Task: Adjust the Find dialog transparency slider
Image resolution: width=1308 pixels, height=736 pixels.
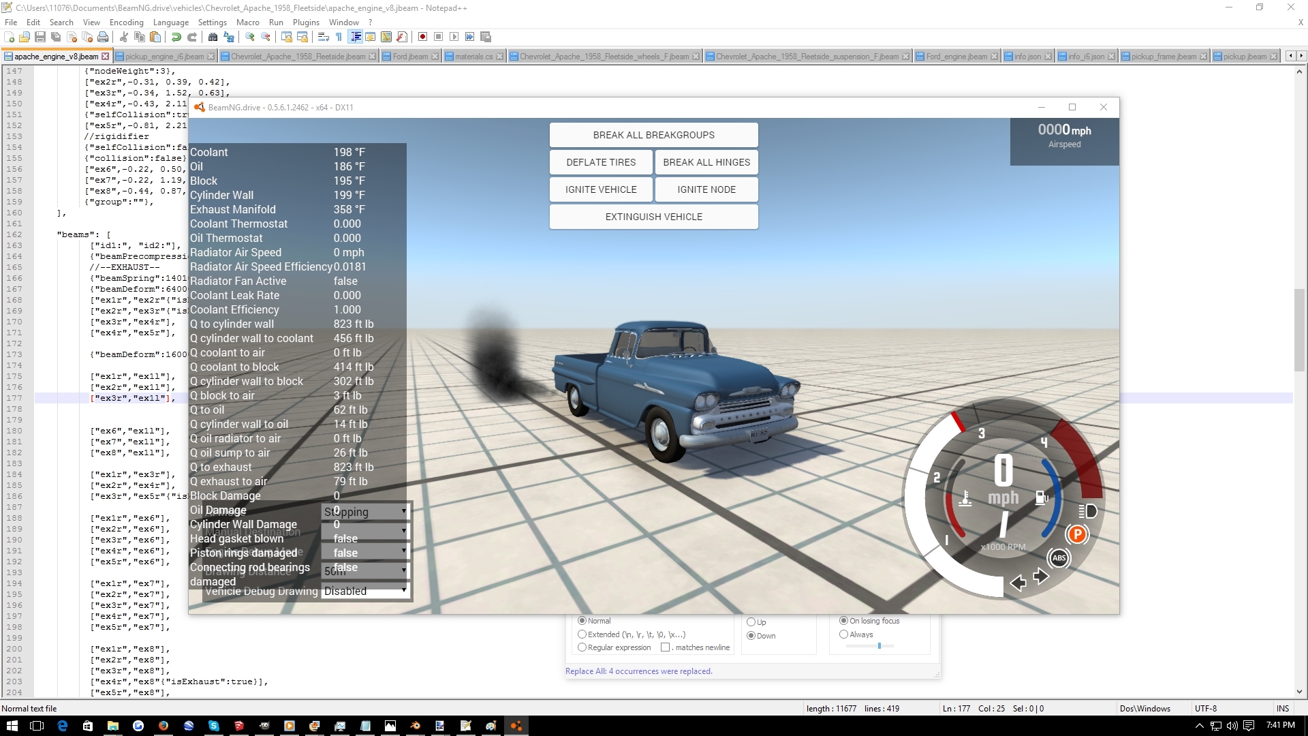Action: click(879, 645)
